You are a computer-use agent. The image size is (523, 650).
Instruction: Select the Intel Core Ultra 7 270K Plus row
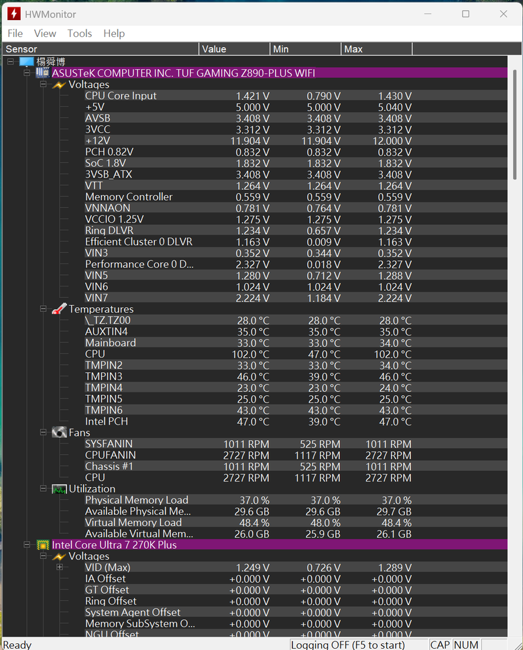[x=280, y=545]
